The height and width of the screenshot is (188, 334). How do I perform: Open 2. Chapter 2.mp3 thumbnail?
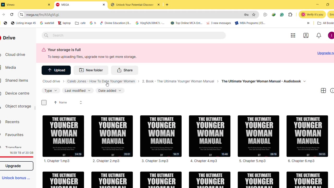tap(112, 136)
